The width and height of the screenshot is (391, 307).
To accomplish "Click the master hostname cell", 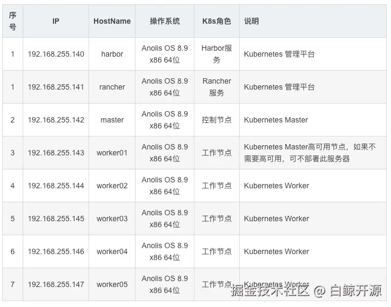I will tap(112, 120).
